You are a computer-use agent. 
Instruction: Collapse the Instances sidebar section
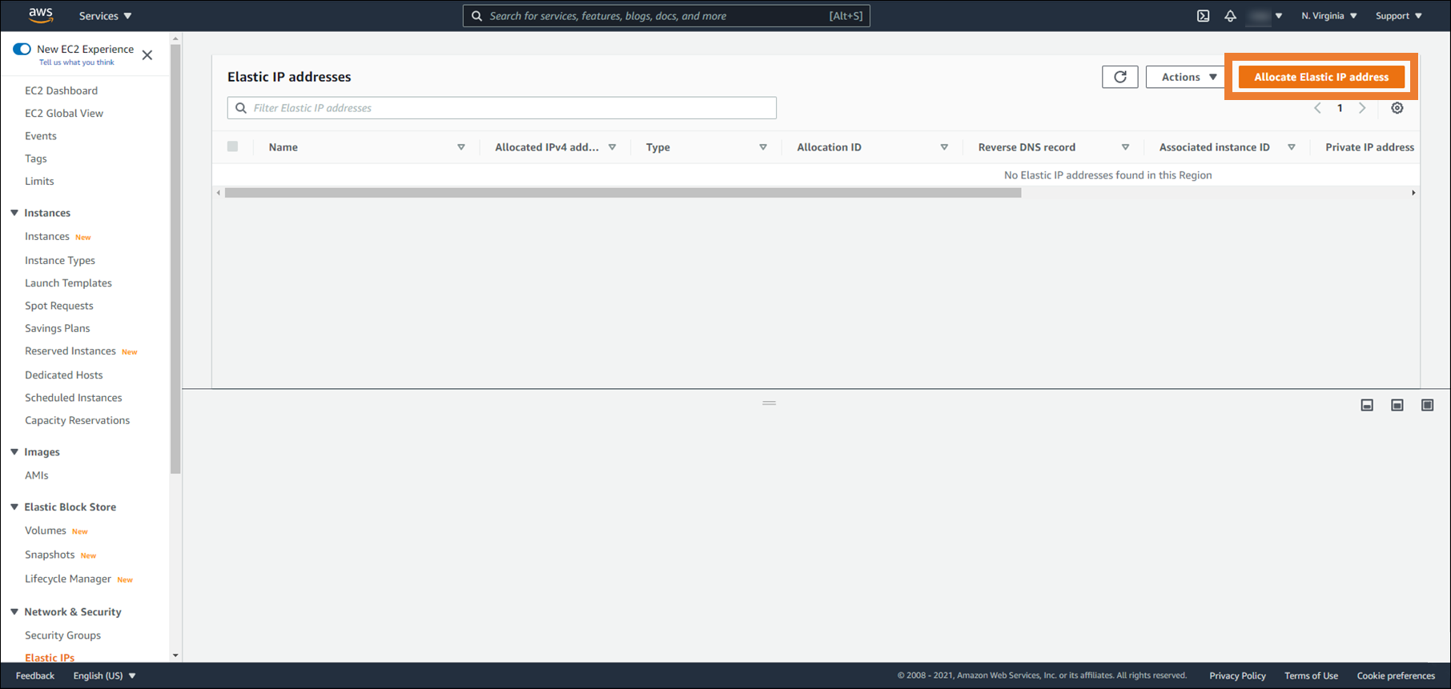[14, 213]
